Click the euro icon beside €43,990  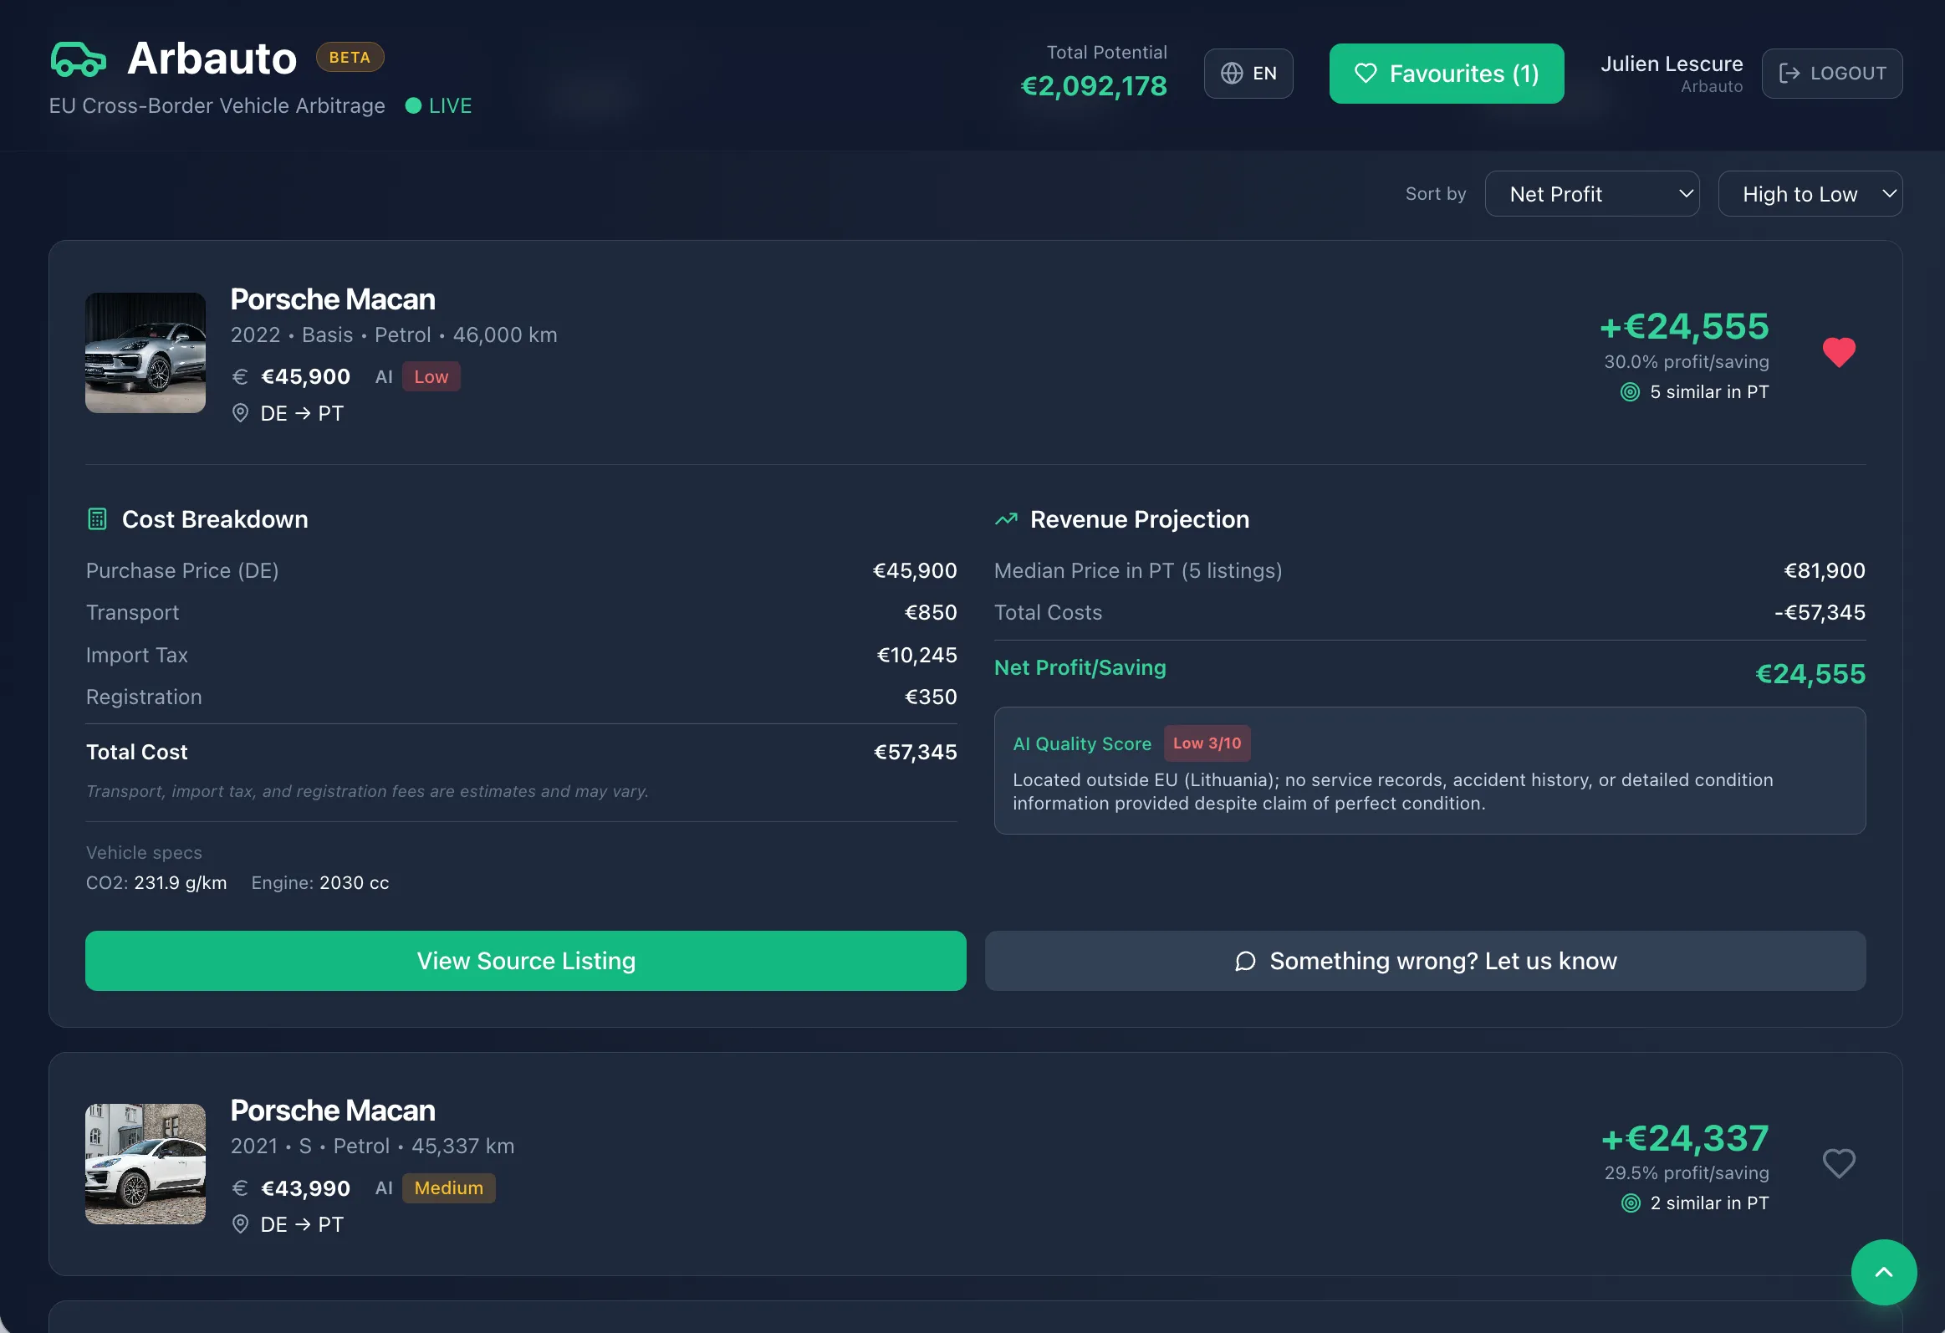tap(240, 1188)
